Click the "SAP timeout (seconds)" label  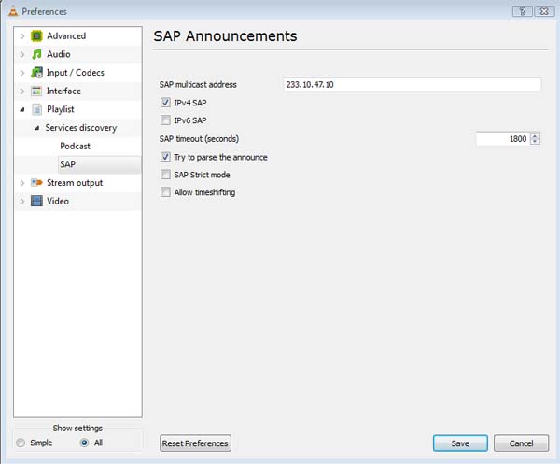(x=200, y=138)
